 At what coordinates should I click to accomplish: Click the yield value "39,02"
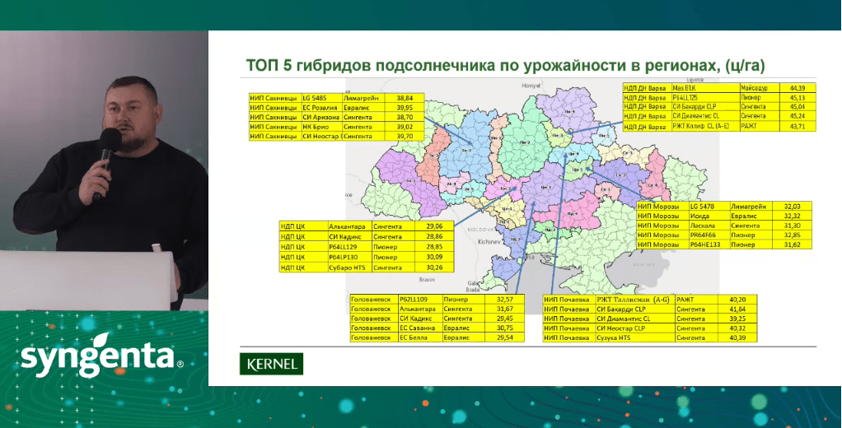[x=405, y=127]
